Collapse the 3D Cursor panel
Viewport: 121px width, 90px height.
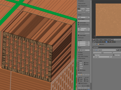[x=78, y=38]
